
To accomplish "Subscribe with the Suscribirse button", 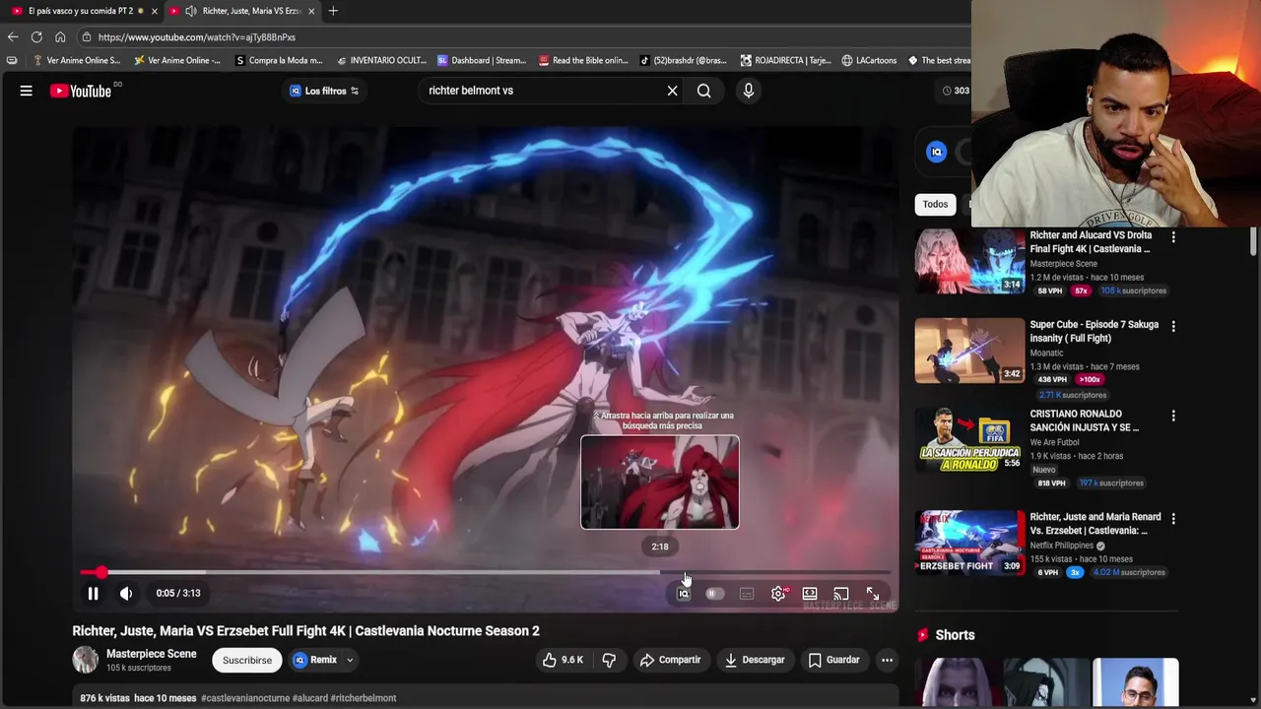I will pyautogui.click(x=246, y=660).
